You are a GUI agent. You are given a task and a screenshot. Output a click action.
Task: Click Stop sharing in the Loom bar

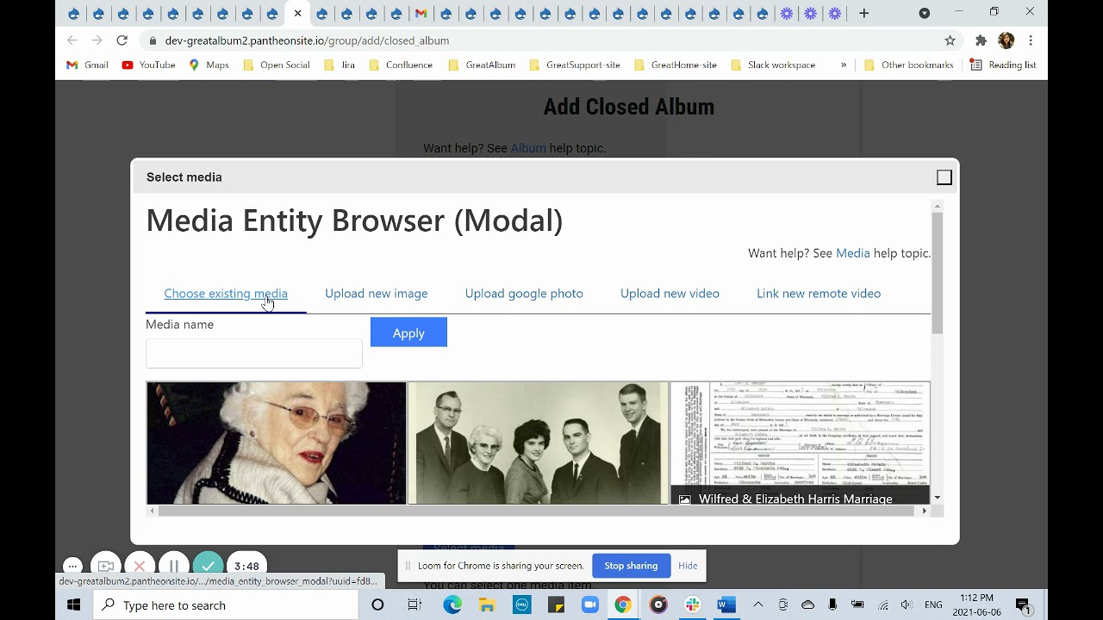coord(631,566)
